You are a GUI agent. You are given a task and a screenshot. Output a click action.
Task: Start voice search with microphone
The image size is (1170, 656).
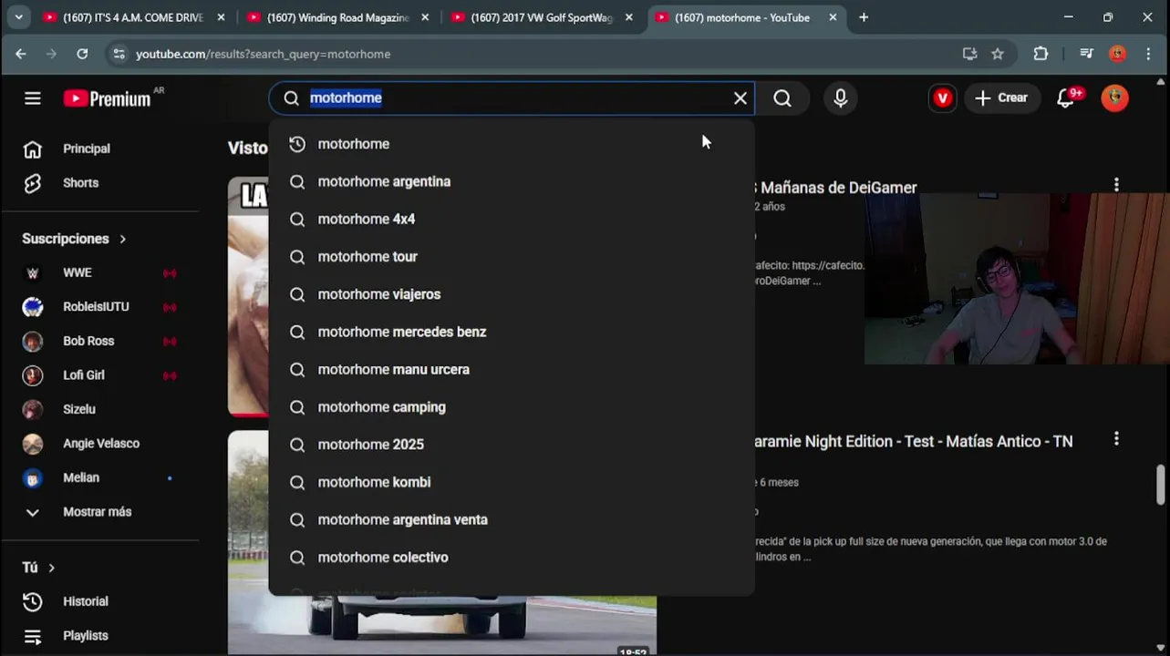pyautogui.click(x=841, y=98)
